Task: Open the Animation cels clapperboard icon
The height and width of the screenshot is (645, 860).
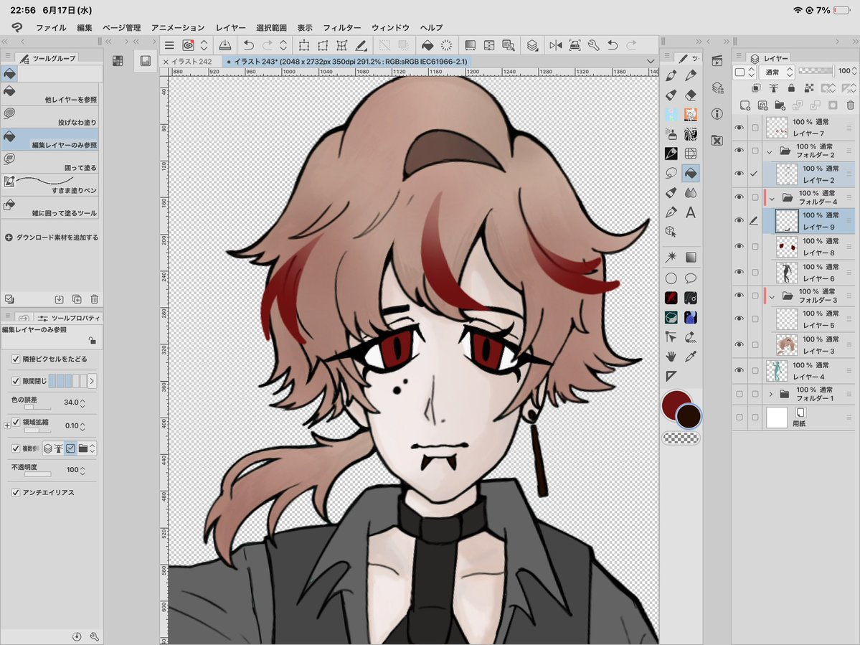Action: 717,61
